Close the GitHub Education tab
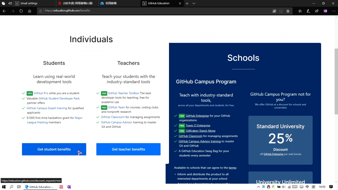The image size is (338, 190). [180, 3]
